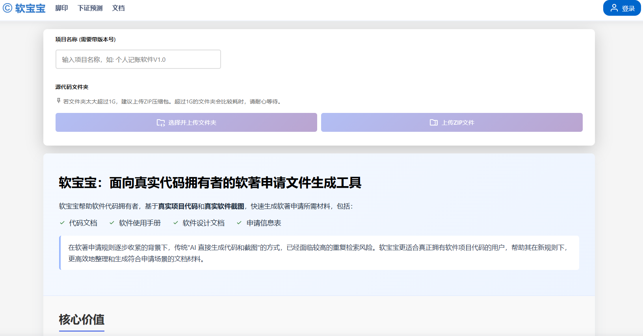Click the checkmark icon beside 申请信息表

239,223
